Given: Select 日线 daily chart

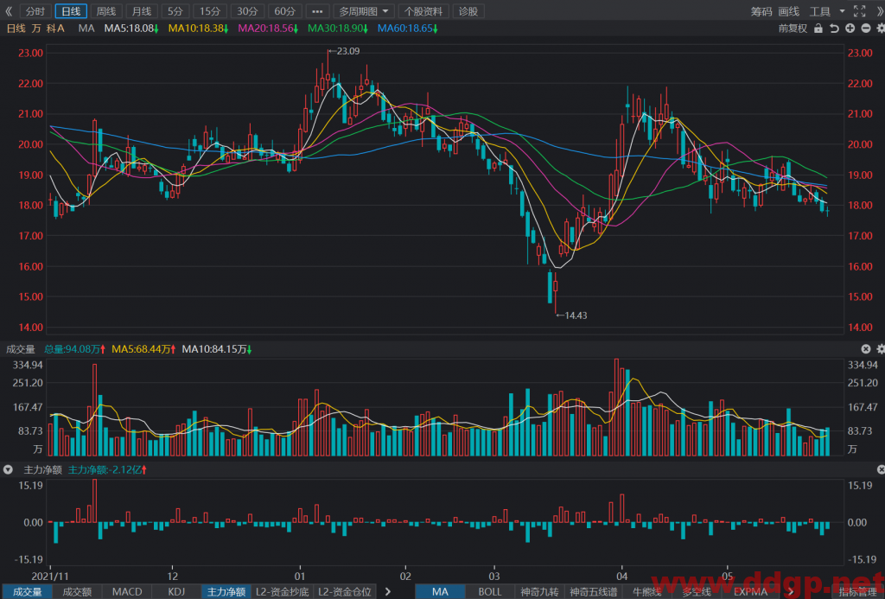Looking at the screenshot, I should click(x=71, y=11).
